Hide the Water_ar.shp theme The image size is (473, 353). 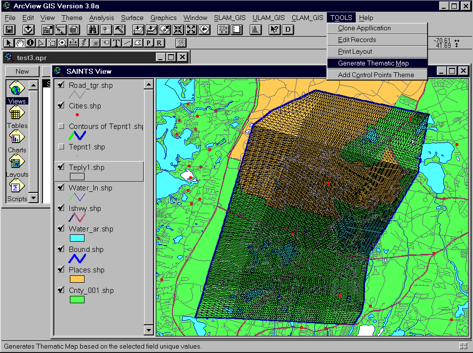click(61, 228)
